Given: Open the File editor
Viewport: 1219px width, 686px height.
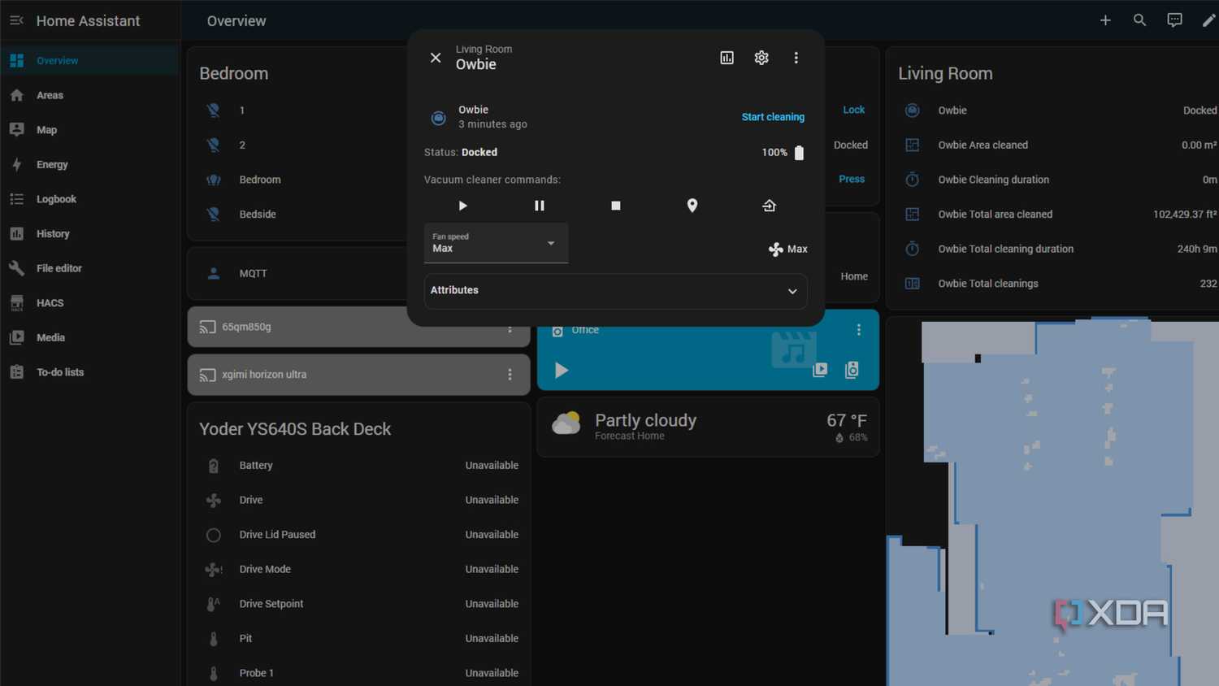Looking at the screenshot, I should [x=89, y=268].
